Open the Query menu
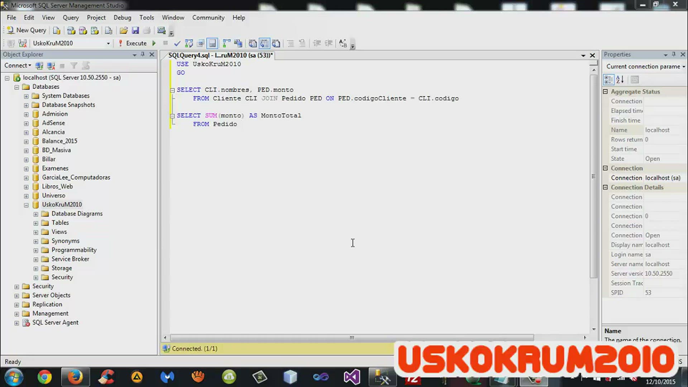688x387 pixels. click(71, 18)
